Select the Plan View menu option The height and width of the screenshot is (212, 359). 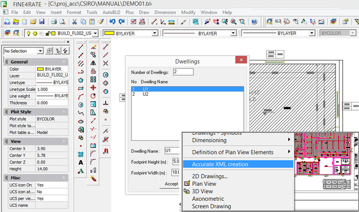tap(204, 184)
